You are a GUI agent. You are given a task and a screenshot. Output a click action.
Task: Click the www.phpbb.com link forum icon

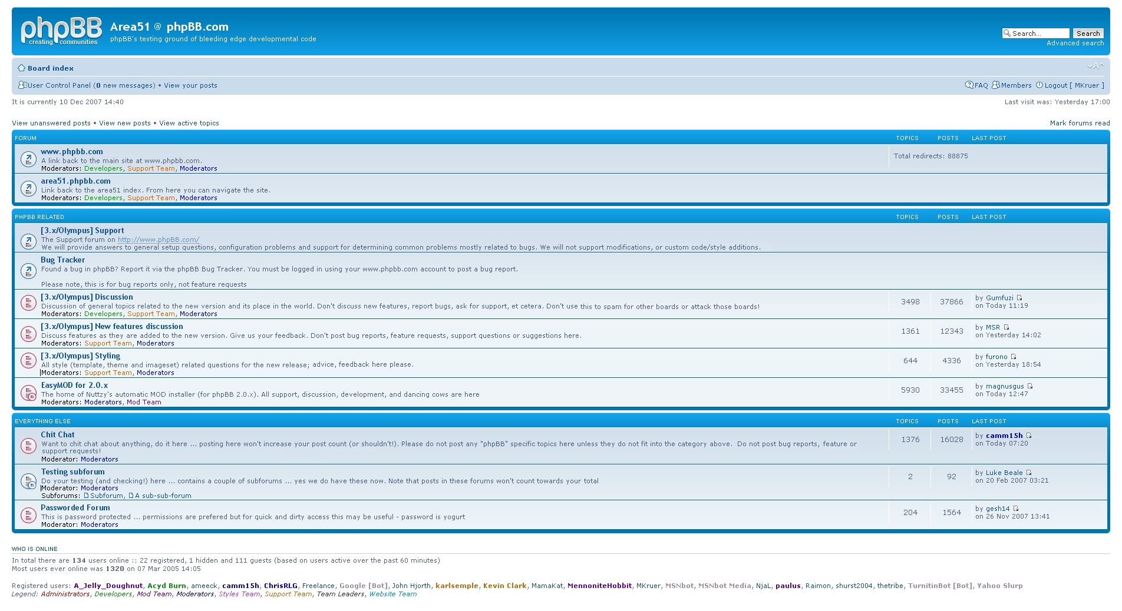tap(28, 159)
